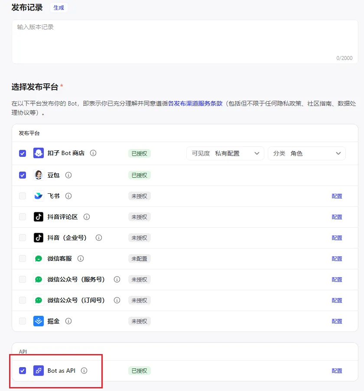Uncheck the 豆包 platform checkbox
364x391 pixels.
tap(23, 175)
